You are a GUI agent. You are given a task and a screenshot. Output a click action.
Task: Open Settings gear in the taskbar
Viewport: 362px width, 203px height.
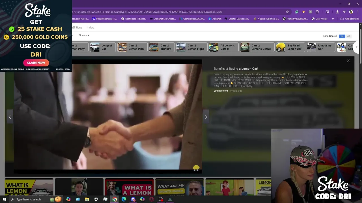96,199
